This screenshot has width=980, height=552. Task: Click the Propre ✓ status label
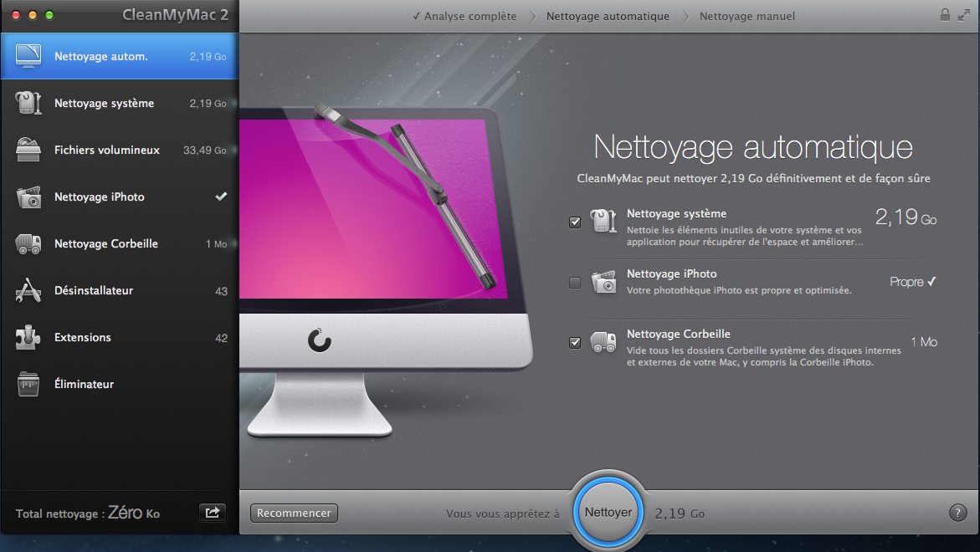tap(913, 282)
